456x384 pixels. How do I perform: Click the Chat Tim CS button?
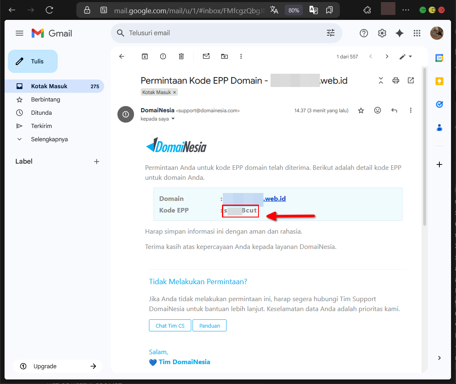tap(170, 325)
